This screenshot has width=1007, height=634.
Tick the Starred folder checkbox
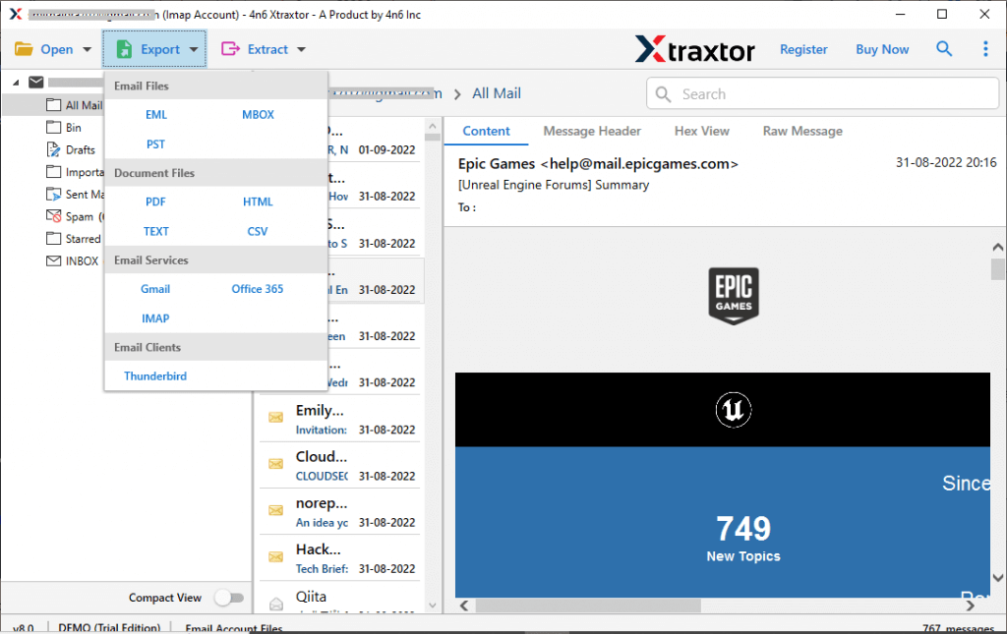55,237
